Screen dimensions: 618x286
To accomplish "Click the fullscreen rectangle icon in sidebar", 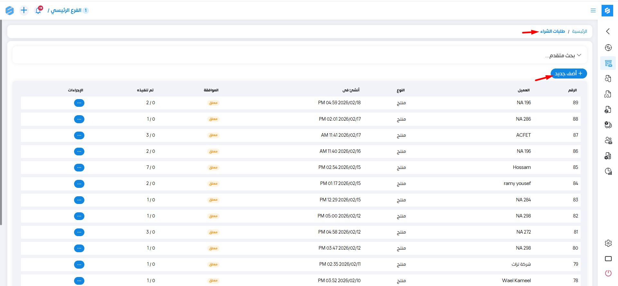I will (x=608, y=259).
